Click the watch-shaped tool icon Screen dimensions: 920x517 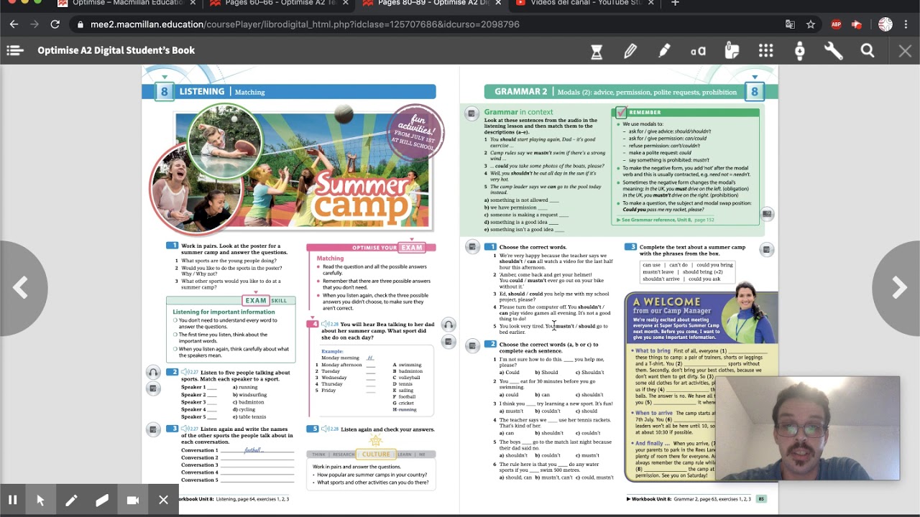tap(800, 51)
